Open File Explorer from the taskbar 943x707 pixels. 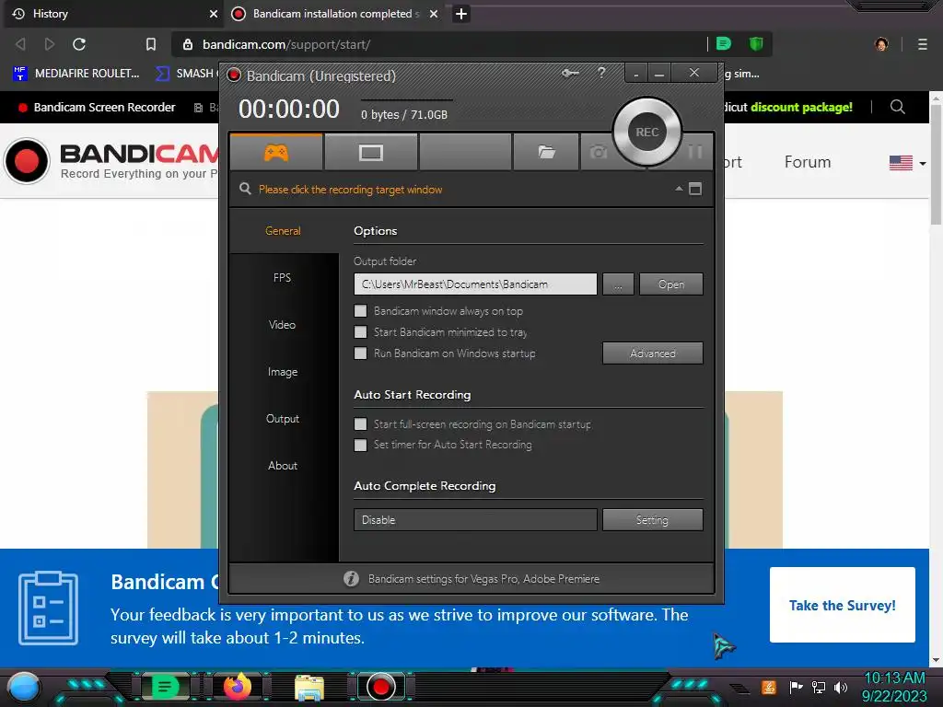[x=309, y=688]
